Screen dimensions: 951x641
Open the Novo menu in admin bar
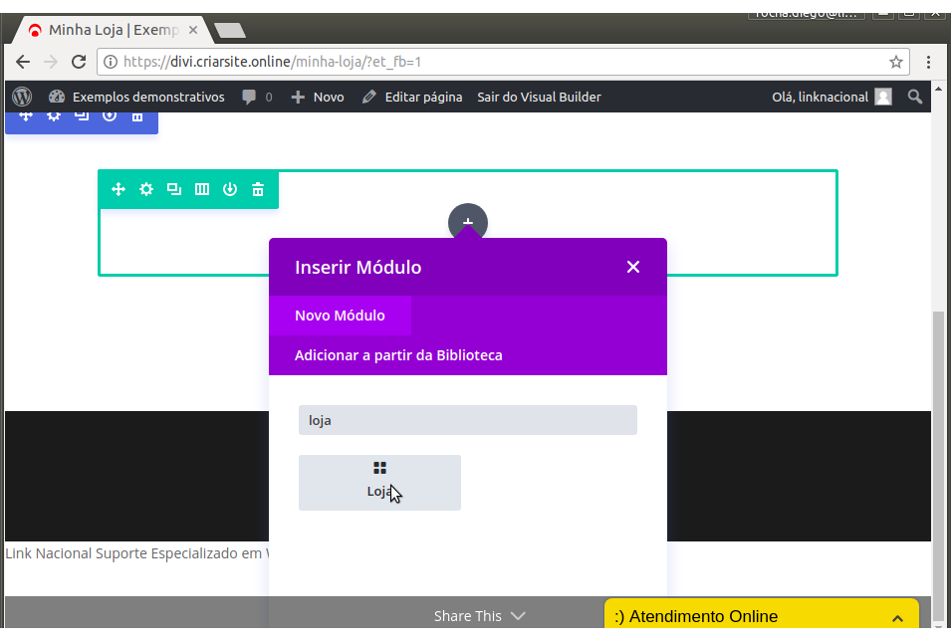[x=318, y=97]
